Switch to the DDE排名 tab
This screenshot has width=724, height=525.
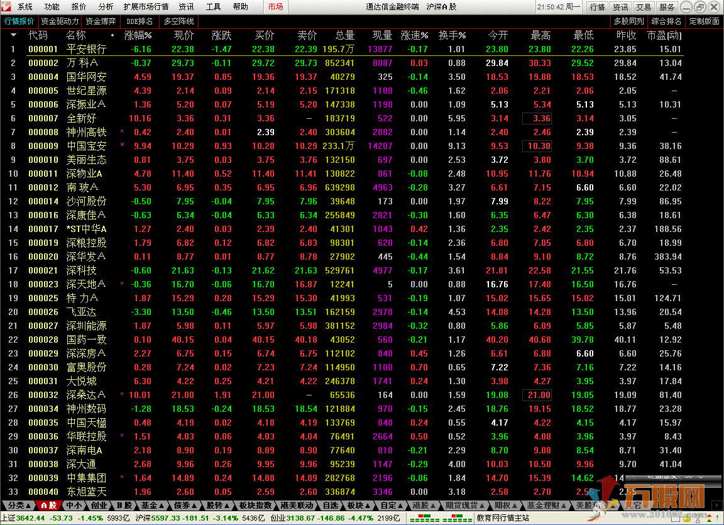pyautogui.click(x=140, y=21)
